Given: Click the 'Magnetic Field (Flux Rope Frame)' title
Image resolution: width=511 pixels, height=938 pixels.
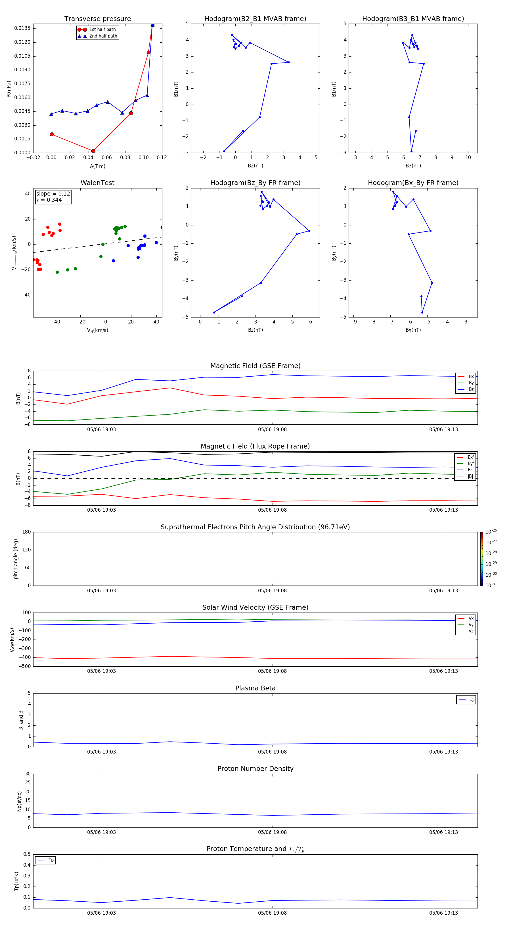Looking at the screenshot, I should (255, 447).
